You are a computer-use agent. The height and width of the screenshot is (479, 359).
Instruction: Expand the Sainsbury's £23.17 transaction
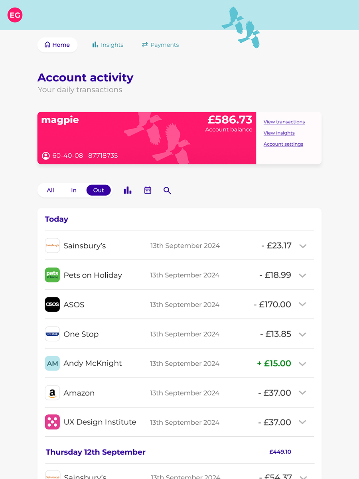tap(303, 246)
